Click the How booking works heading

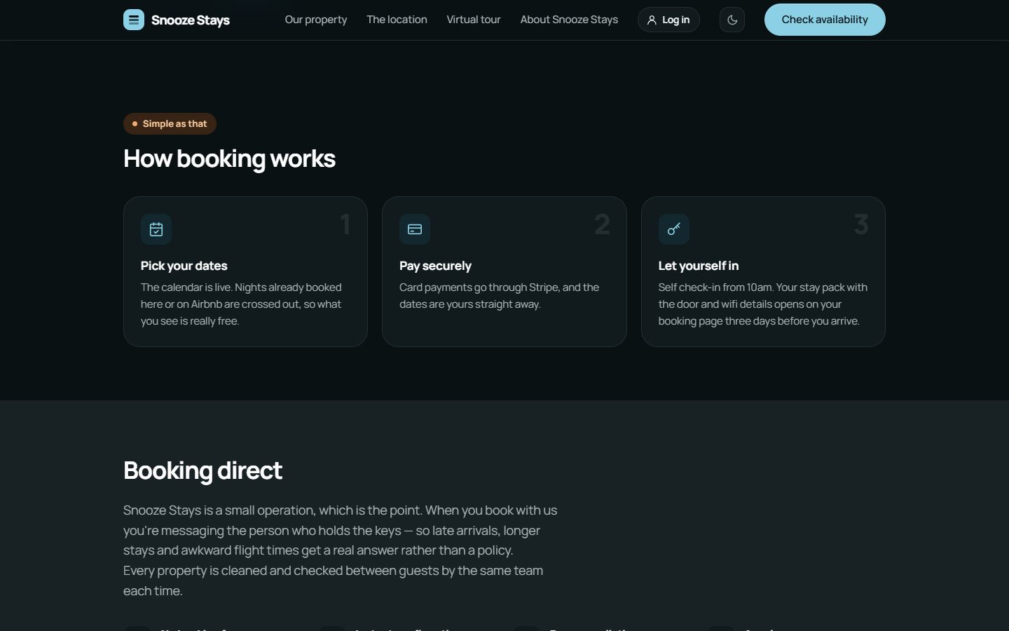pyautogui.click(x=229, y=159)
